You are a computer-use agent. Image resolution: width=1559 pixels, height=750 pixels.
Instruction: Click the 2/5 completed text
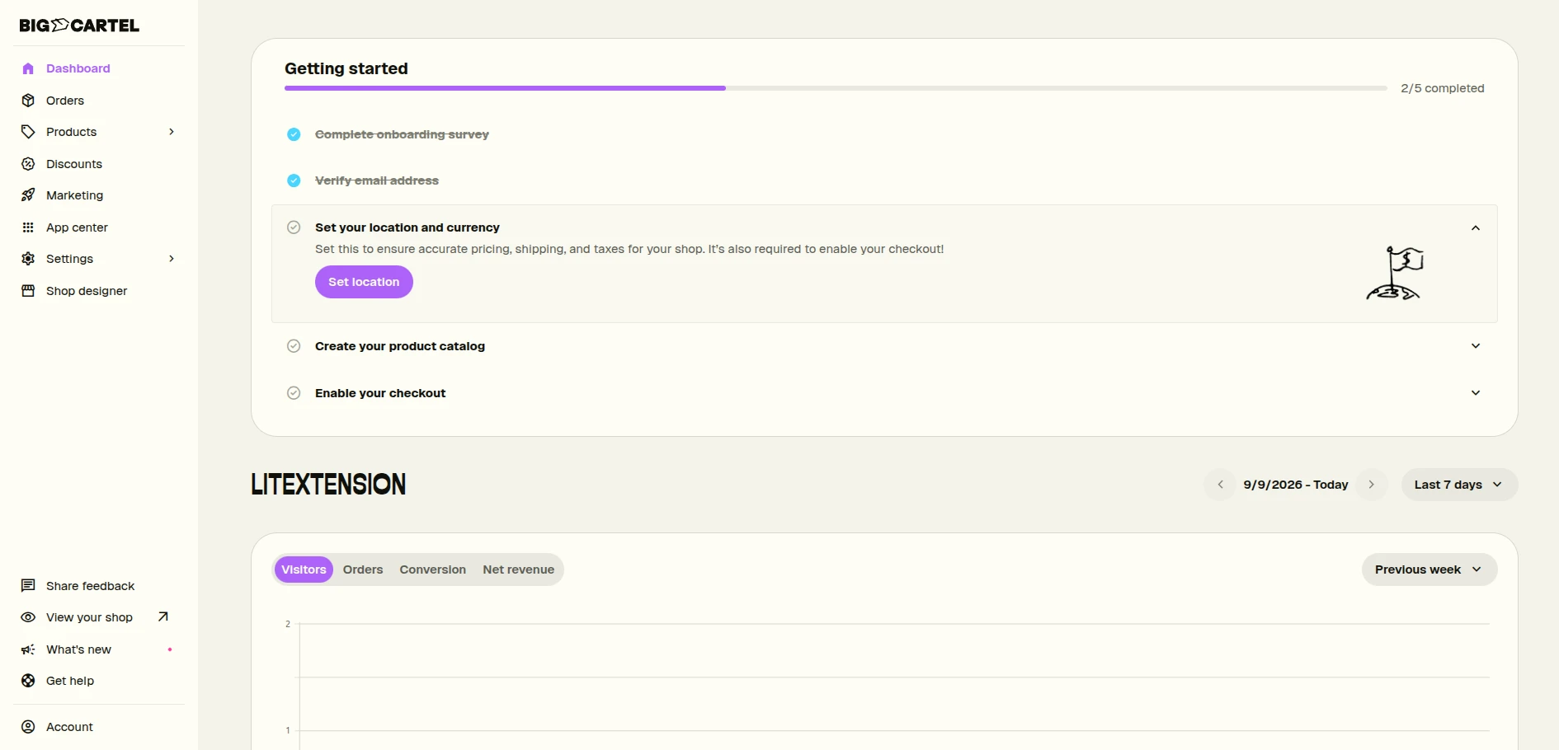(1443, 88)
